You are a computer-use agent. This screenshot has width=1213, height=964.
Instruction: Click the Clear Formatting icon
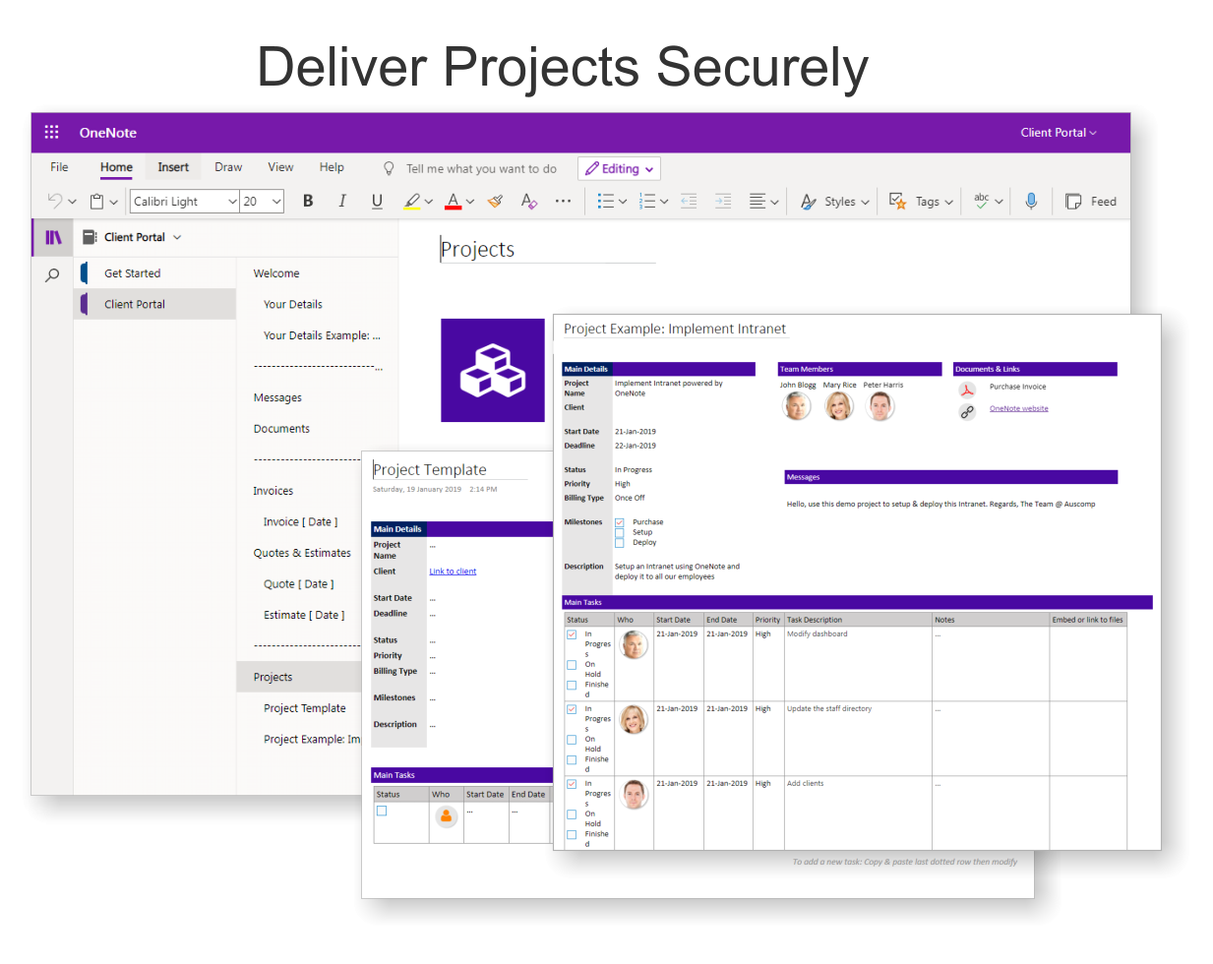tap(529, 201)
